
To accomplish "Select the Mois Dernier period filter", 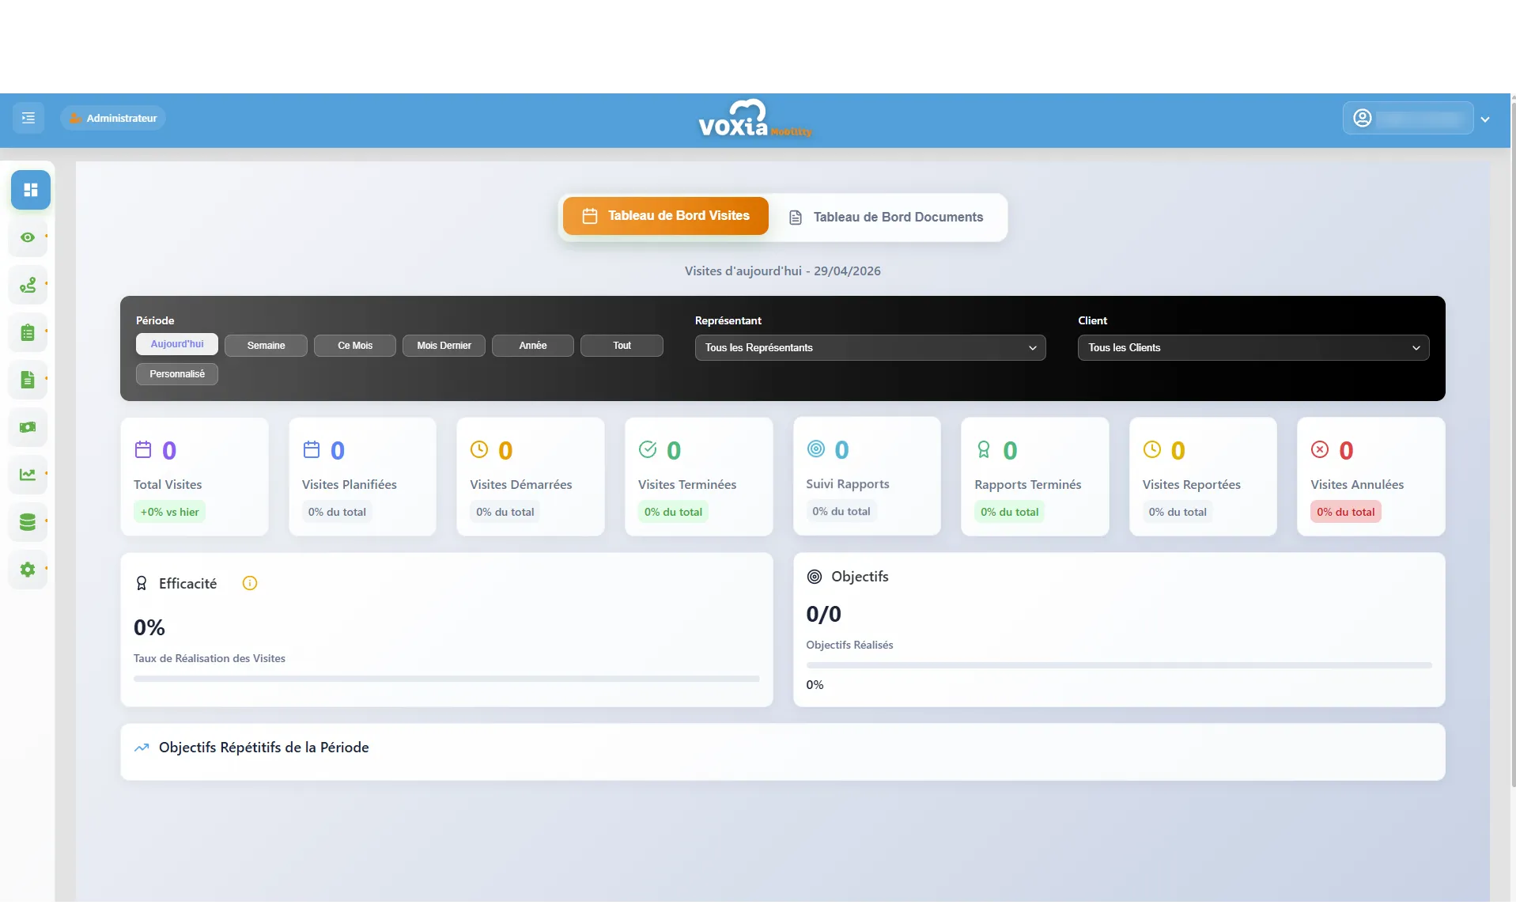I will pos(444,346).
